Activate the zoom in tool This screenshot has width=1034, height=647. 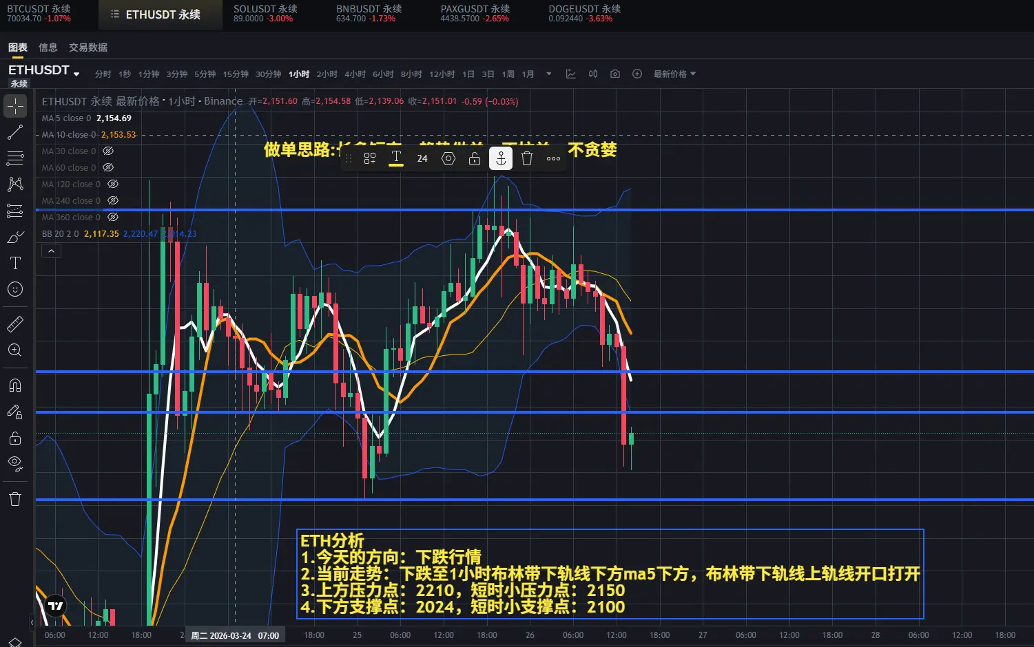click(15, 350)
